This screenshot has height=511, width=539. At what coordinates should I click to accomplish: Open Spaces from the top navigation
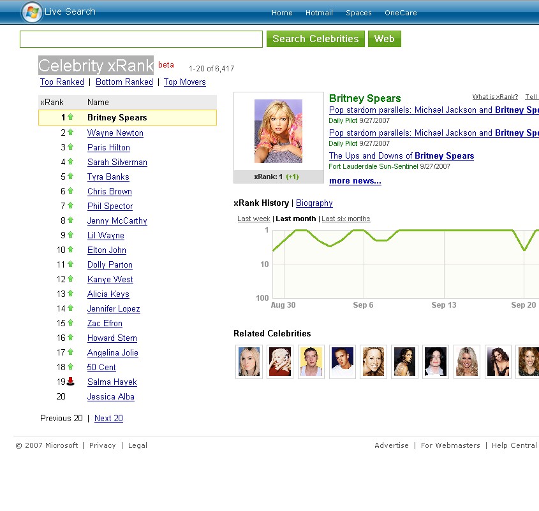click(358, 13)
